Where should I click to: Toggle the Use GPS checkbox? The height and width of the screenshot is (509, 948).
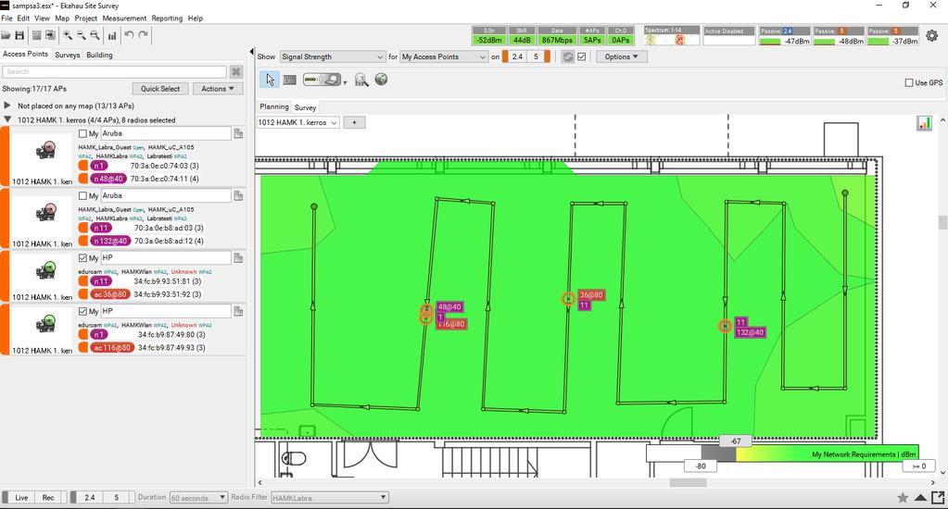coord(909,82)
